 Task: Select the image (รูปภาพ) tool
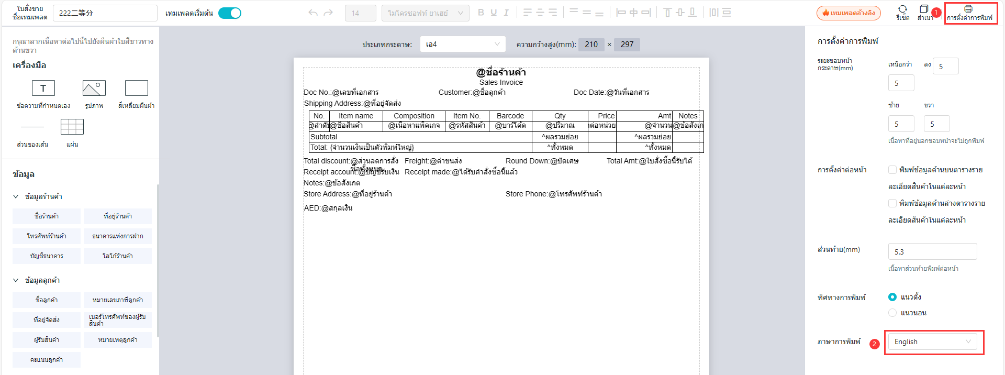tap(94, 88)
